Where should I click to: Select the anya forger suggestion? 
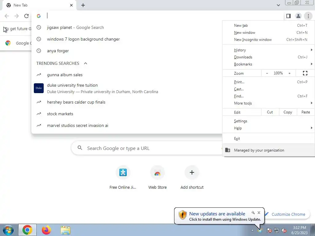tap(127, 51)
